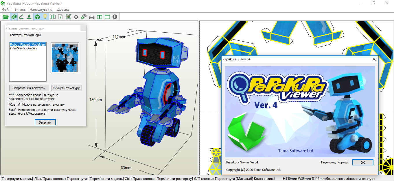The height and width of the screenshot is (181, 394).
Task: Switch to split two-pane layout icon
Action: pos(100,17)
